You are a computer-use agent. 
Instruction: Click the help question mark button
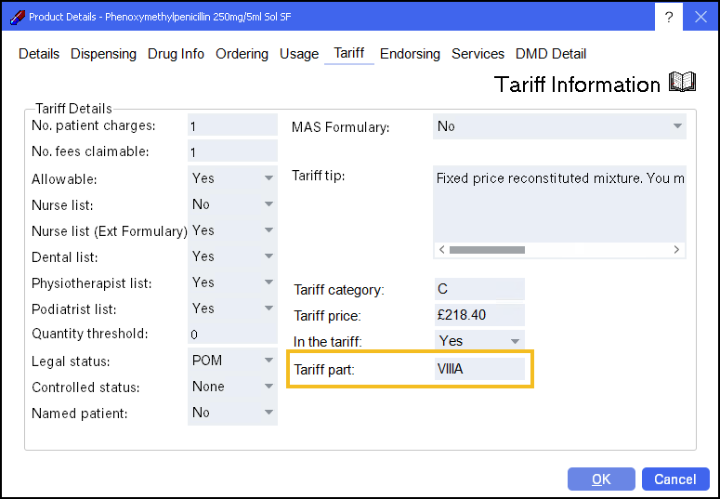coord(669,17)
